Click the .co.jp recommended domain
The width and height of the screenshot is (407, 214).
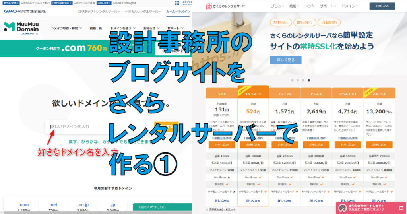[x=83, y=204]
